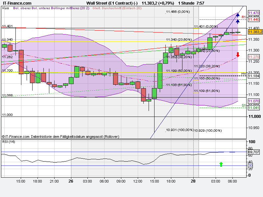Click the 11.470 price target label

254,12
